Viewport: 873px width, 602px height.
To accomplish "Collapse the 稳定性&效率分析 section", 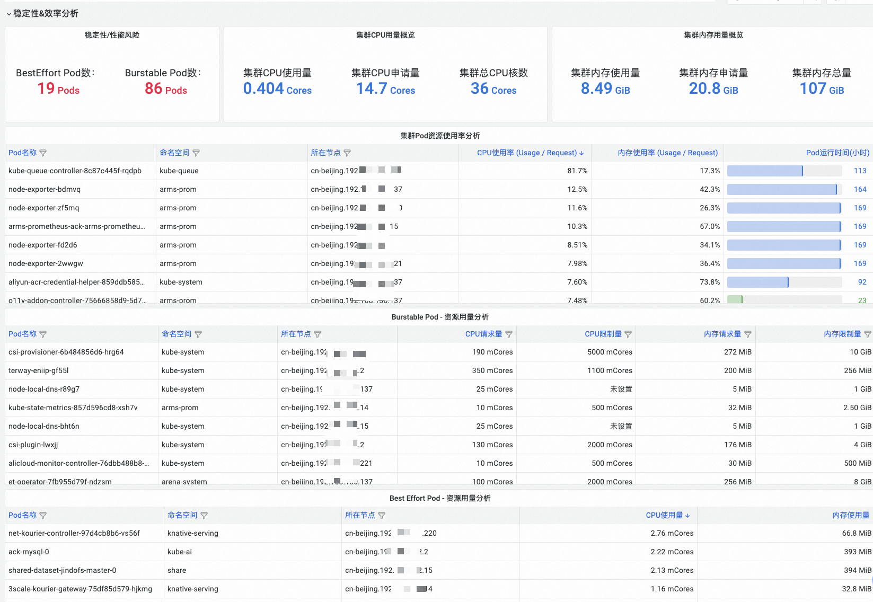I will [8, 14].
